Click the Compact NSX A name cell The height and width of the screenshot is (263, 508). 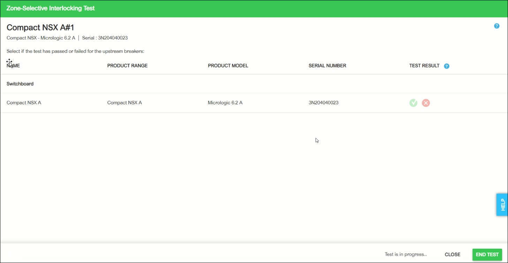(24, 103)
